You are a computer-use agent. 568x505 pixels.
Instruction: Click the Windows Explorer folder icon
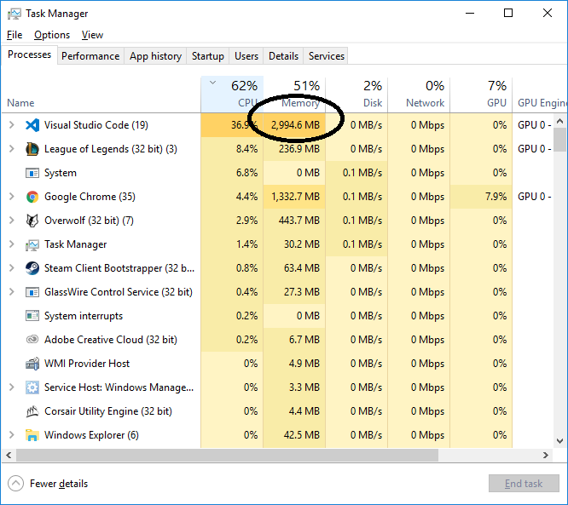(32, 435)
